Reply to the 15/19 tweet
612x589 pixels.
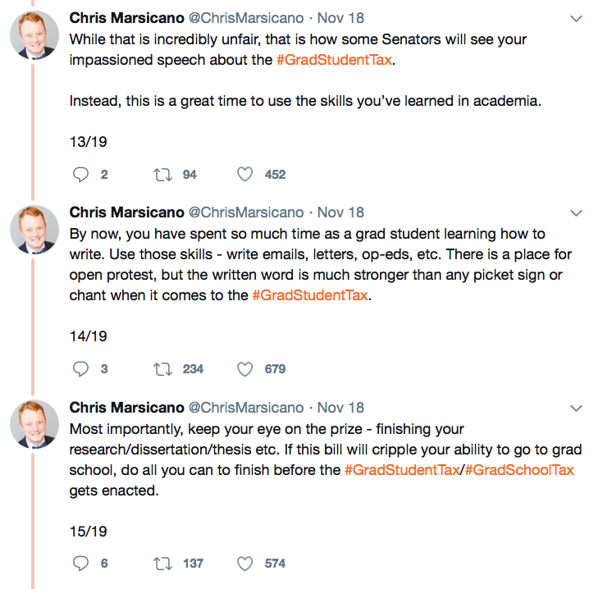(x=80, y=564)
